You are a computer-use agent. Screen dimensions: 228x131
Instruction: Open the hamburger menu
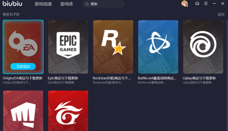(206, 4)
